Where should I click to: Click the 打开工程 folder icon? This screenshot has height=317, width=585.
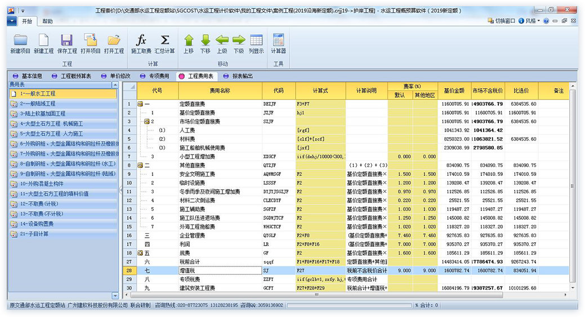point(114,40)
